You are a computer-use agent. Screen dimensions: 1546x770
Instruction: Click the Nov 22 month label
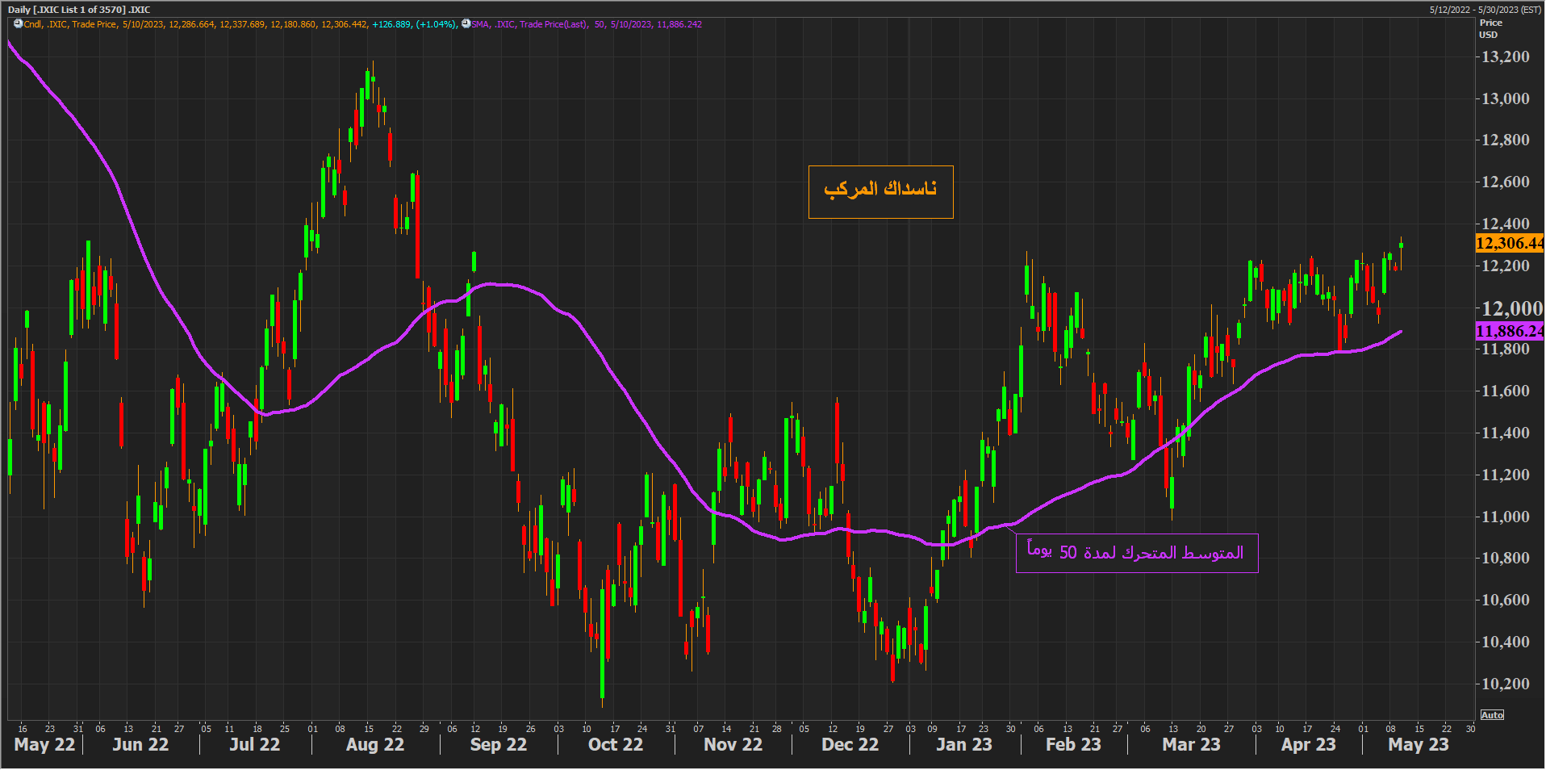[733, 745]
